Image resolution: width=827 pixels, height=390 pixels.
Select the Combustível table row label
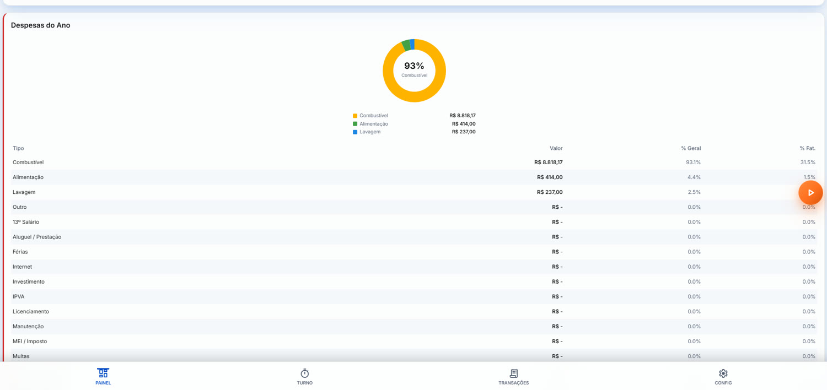click(x=28, y=162)
